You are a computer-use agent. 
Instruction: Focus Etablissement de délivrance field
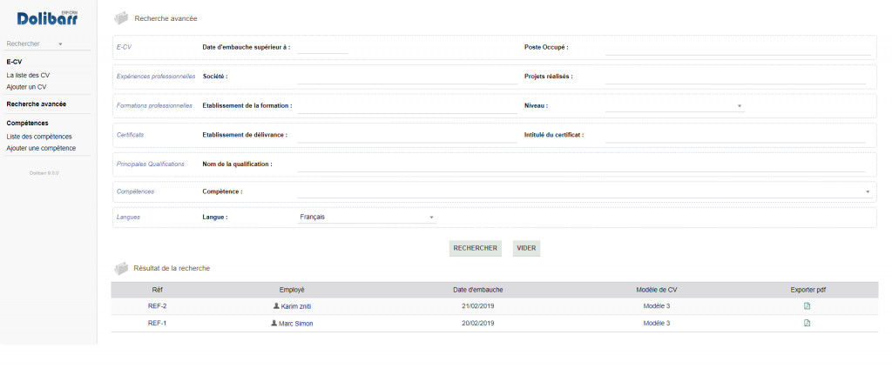[407, 137]
